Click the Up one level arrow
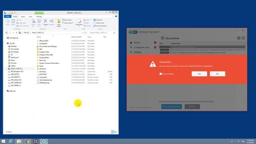 pyautogui.click(x=16, y=33)
